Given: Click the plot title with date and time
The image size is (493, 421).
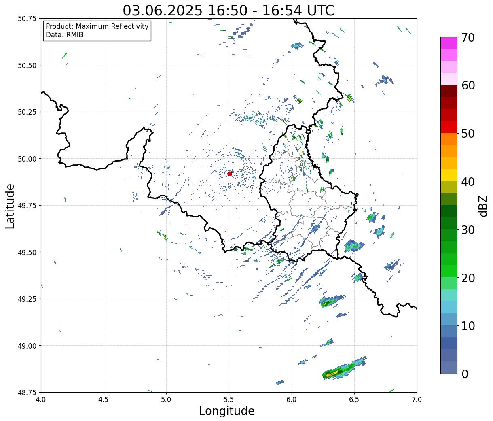Looking at the screenshot, I should pyautogui.click(x=229, y=10).
